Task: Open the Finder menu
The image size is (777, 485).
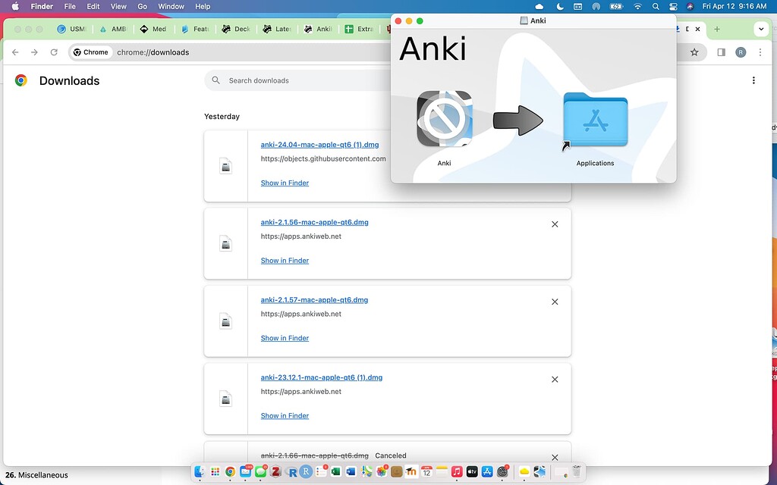Action: pos(42,6)
